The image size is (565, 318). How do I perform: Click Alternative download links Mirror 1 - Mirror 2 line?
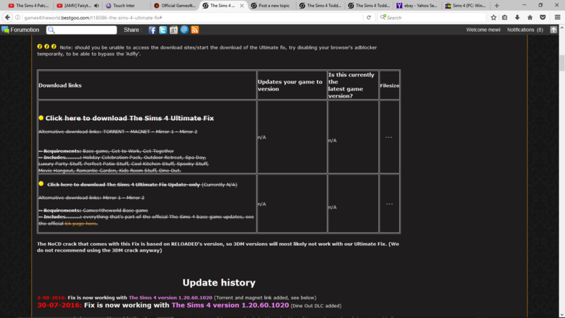point(92,198)
